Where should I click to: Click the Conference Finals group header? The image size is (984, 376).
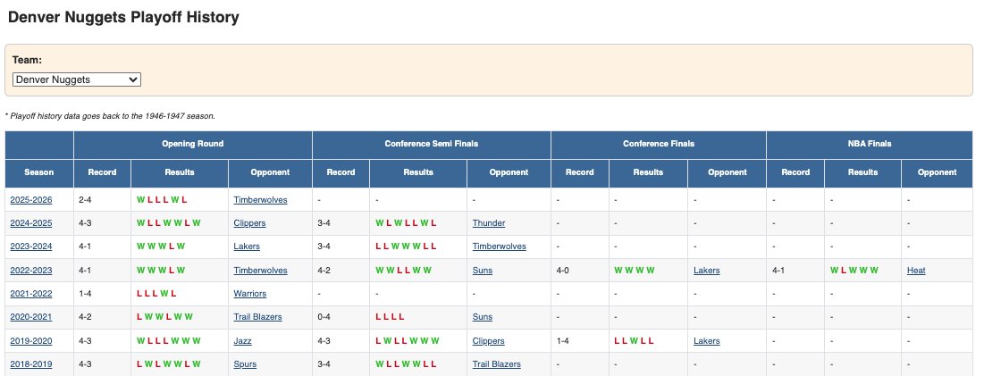click(x=659, y=144)
